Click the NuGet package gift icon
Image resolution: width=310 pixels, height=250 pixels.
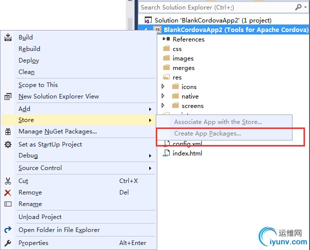click(8, 131)
